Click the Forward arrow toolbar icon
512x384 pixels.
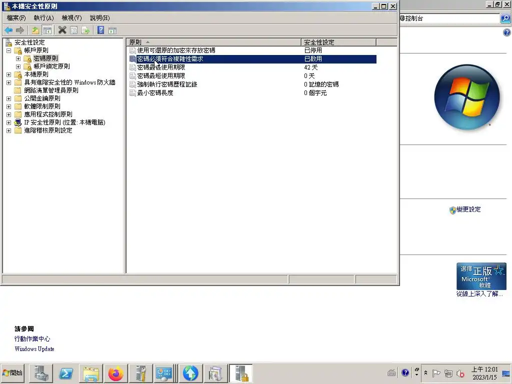click(20, 30)
